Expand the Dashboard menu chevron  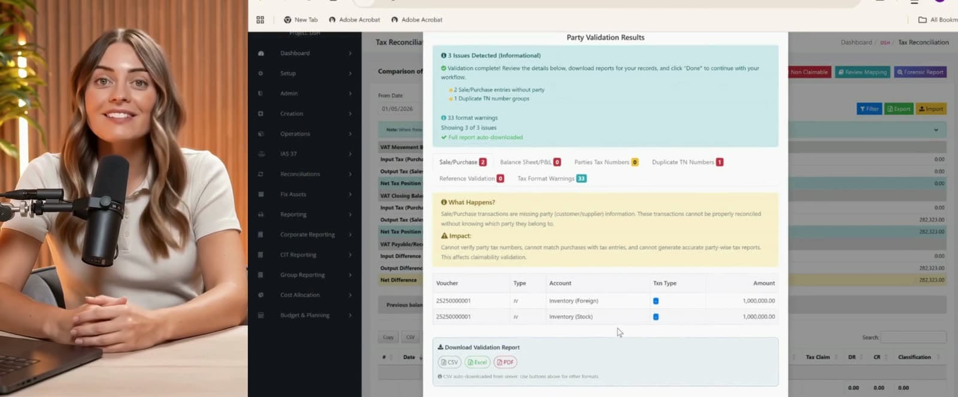(x=350, y=53)
